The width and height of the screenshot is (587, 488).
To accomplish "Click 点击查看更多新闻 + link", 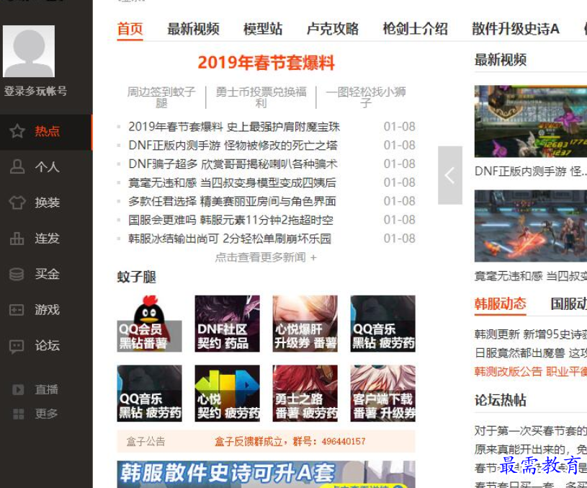I will [x=266, y=257].
